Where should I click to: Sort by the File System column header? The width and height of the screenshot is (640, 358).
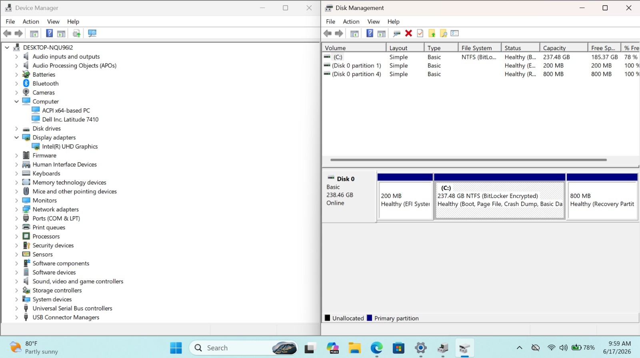[x=480, y=48]
